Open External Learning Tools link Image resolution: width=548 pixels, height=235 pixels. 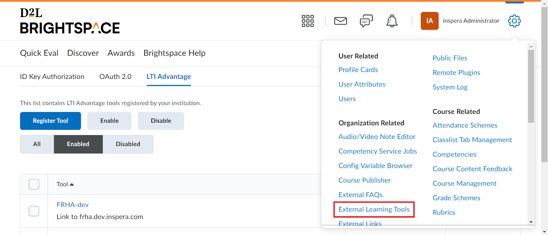pos(374,209)
